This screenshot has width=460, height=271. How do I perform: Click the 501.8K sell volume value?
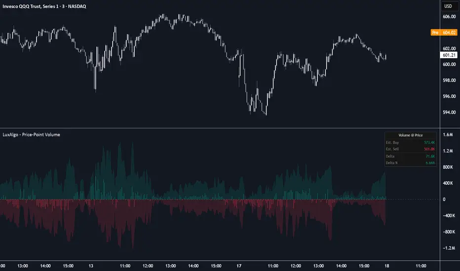click(429, 149)
